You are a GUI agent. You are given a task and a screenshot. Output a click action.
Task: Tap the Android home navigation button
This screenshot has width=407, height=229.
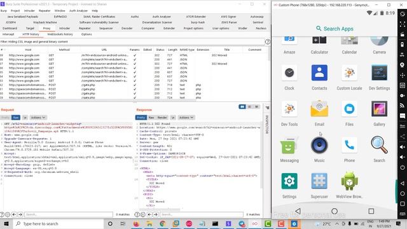[335, 211]
